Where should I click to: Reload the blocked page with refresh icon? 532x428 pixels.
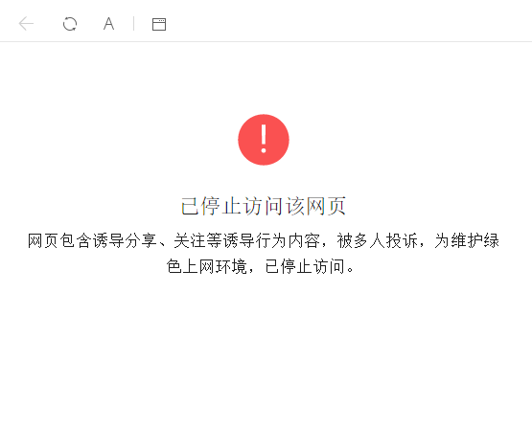click(70, 24)
